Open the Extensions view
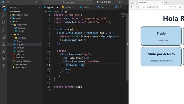 pyautogui.click(x=3, y=37)
